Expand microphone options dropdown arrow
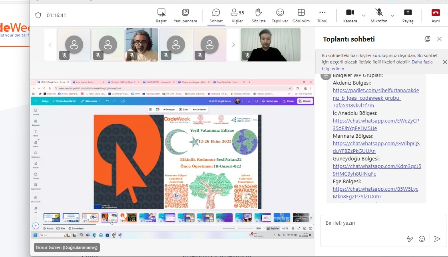 (x=392, y=16)
